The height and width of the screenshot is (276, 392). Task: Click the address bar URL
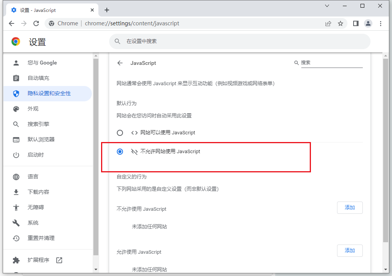click(132, 23)
